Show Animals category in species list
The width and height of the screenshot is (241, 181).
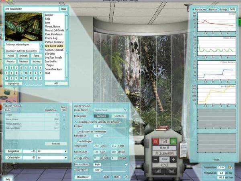24,56
